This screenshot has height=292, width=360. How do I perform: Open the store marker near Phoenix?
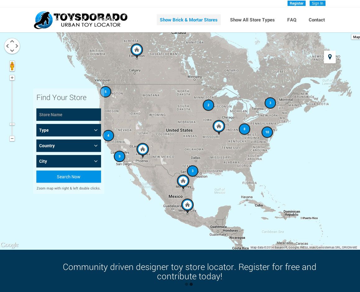click(143, 149)
